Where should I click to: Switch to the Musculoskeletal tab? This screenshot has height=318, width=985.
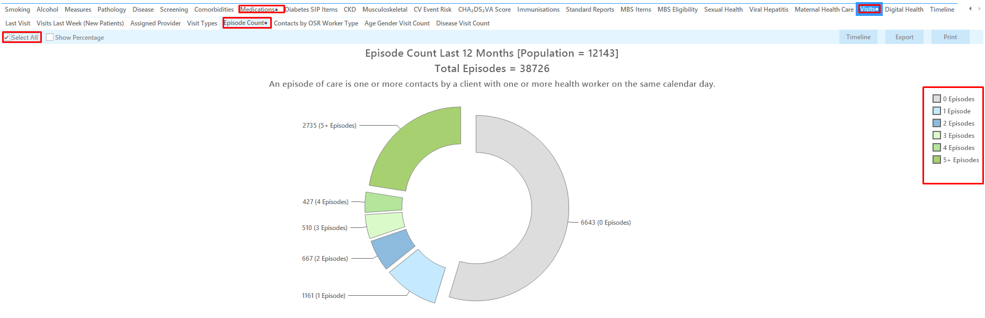pos(385,10)
